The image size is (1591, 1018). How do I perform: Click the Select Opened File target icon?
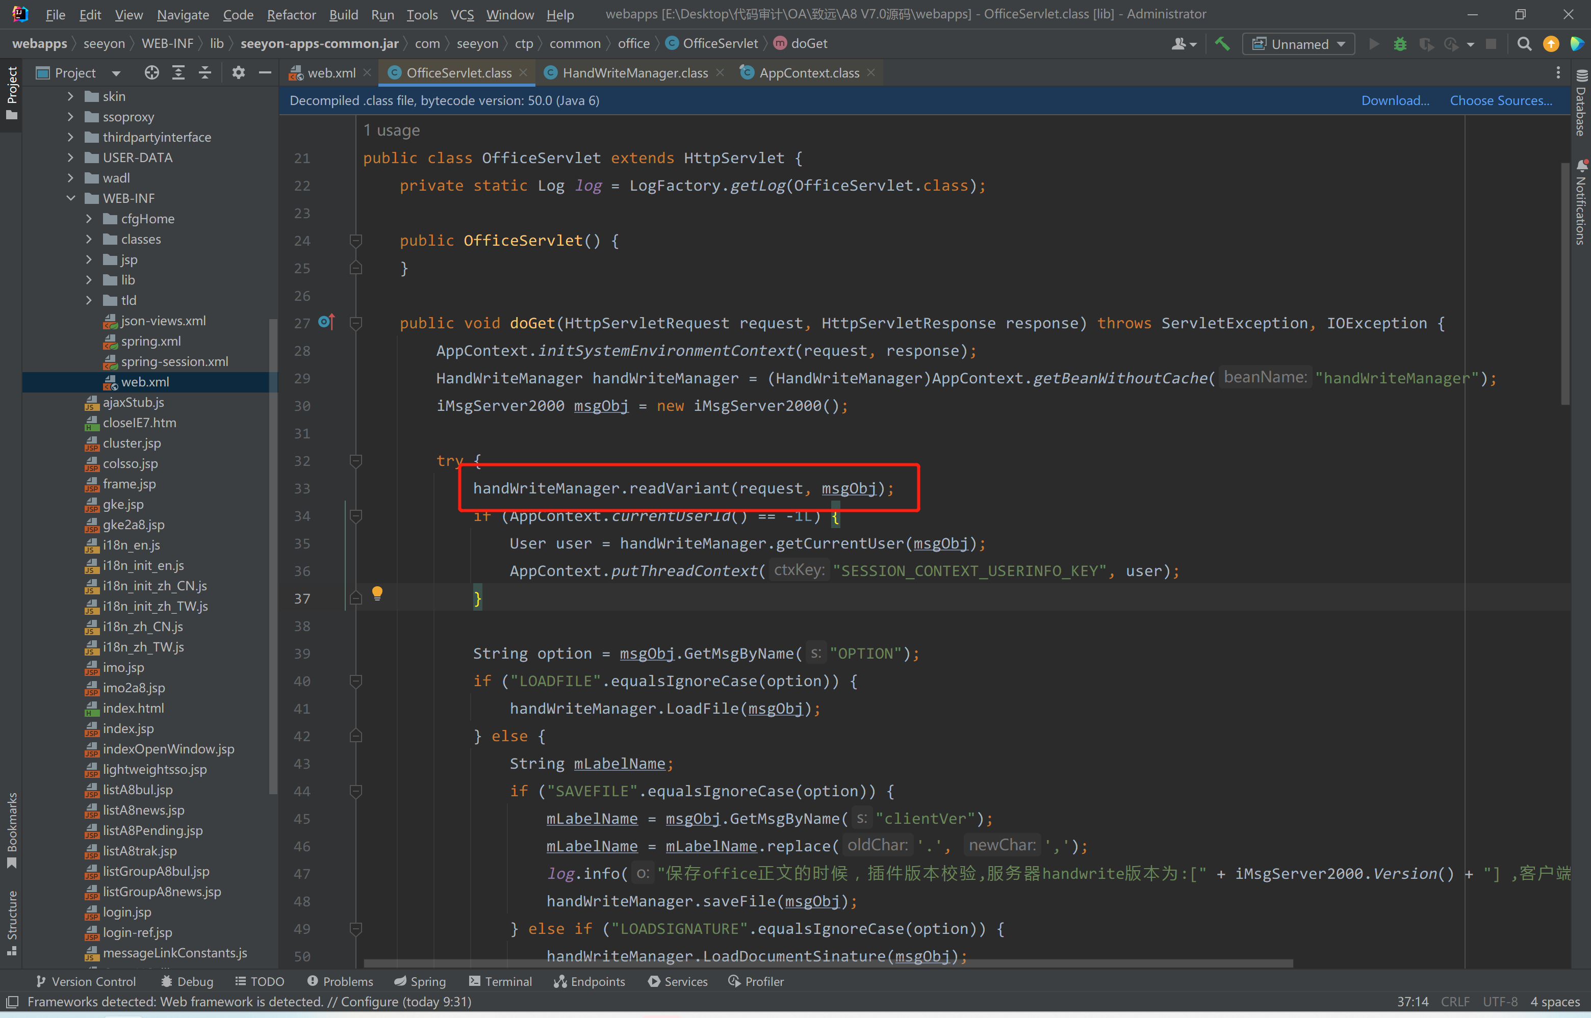pyautogui.click(x=151, y=73)
